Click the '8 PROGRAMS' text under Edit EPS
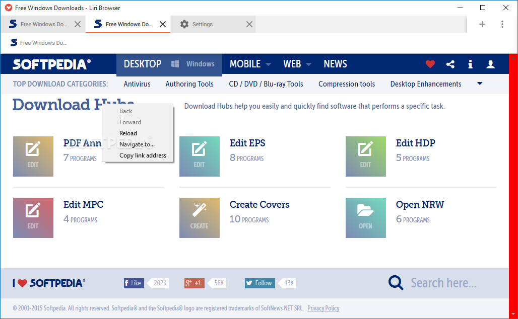This screenshot has width=518, height=319. (247, 158)
